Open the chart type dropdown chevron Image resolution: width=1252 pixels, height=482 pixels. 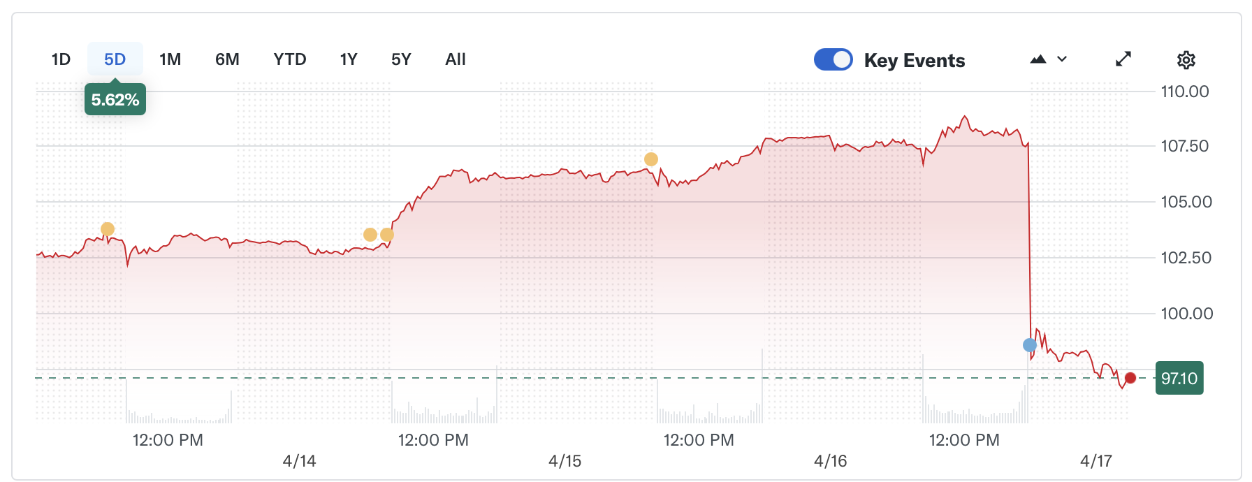point(1062,59)
